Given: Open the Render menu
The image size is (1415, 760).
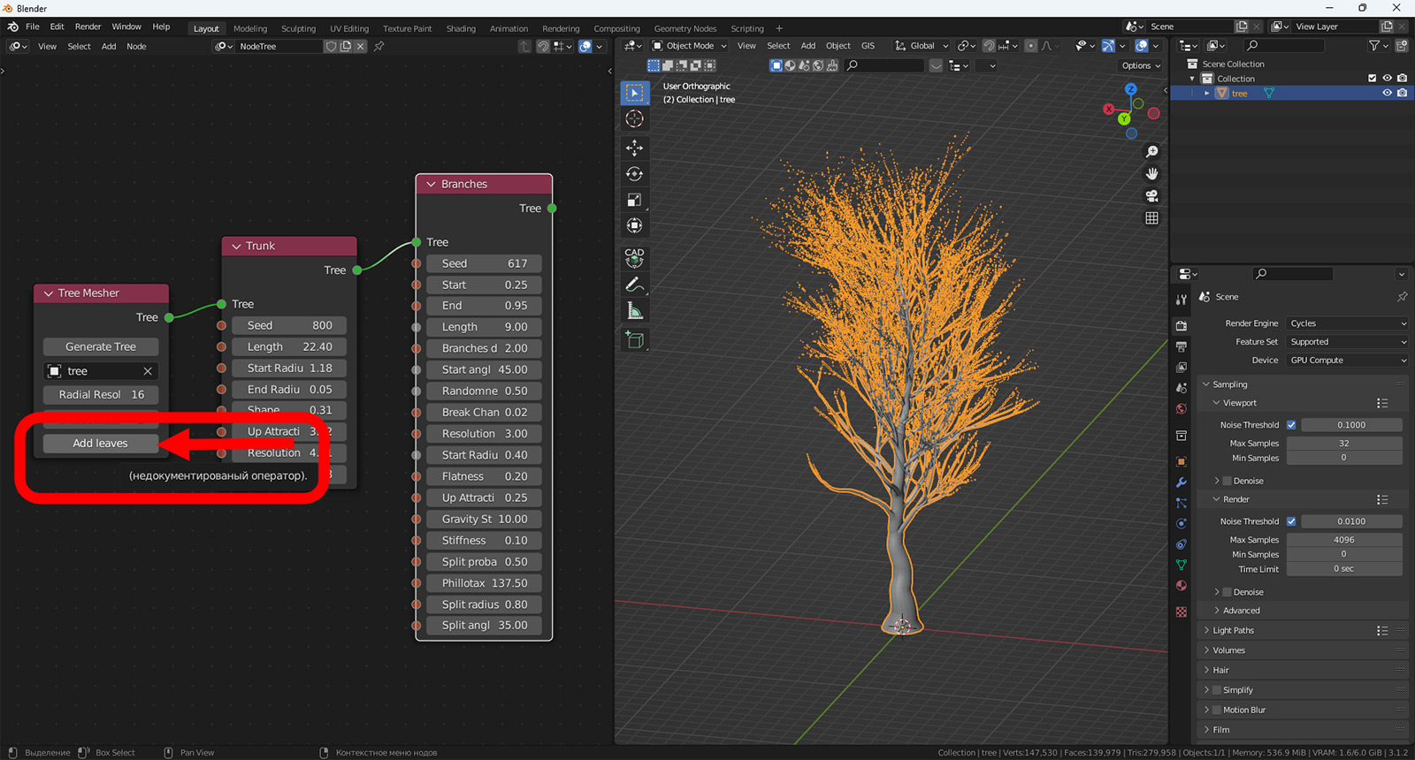Looking at the screenshot, I should point(88,27).
